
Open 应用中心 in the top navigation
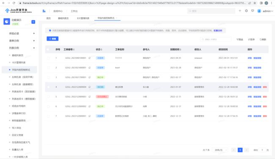click(58, 11)
